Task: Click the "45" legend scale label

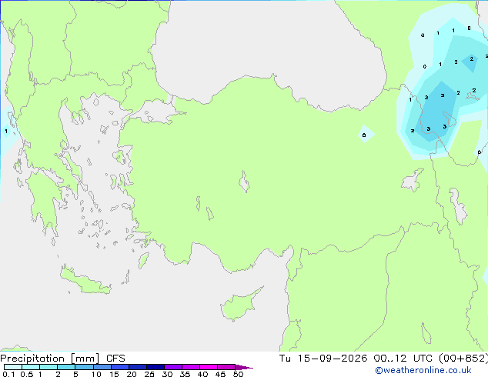Action: (220, 374)
